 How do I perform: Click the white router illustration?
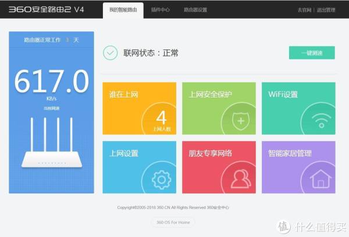pyautogui.click(x=52, y=142)
